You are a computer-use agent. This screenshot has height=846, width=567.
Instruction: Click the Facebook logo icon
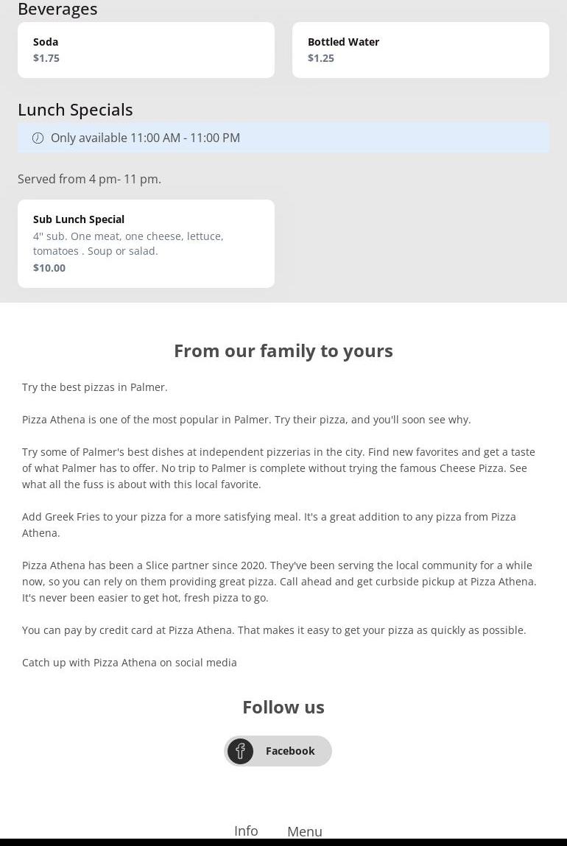pos(240,751)
